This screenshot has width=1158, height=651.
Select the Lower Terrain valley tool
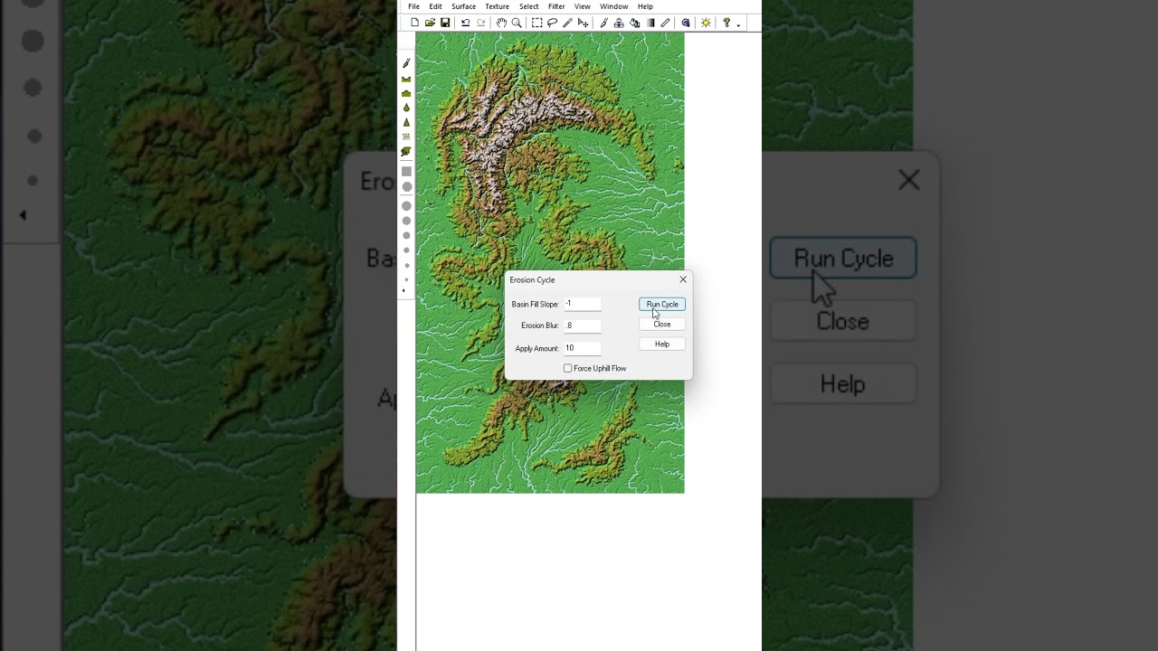pyautogui.click(x=406, y=80)
